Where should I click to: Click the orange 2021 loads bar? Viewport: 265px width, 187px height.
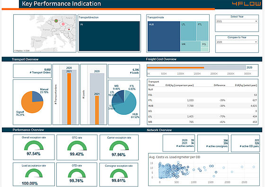pyautogui.click(x=97, y=110)
